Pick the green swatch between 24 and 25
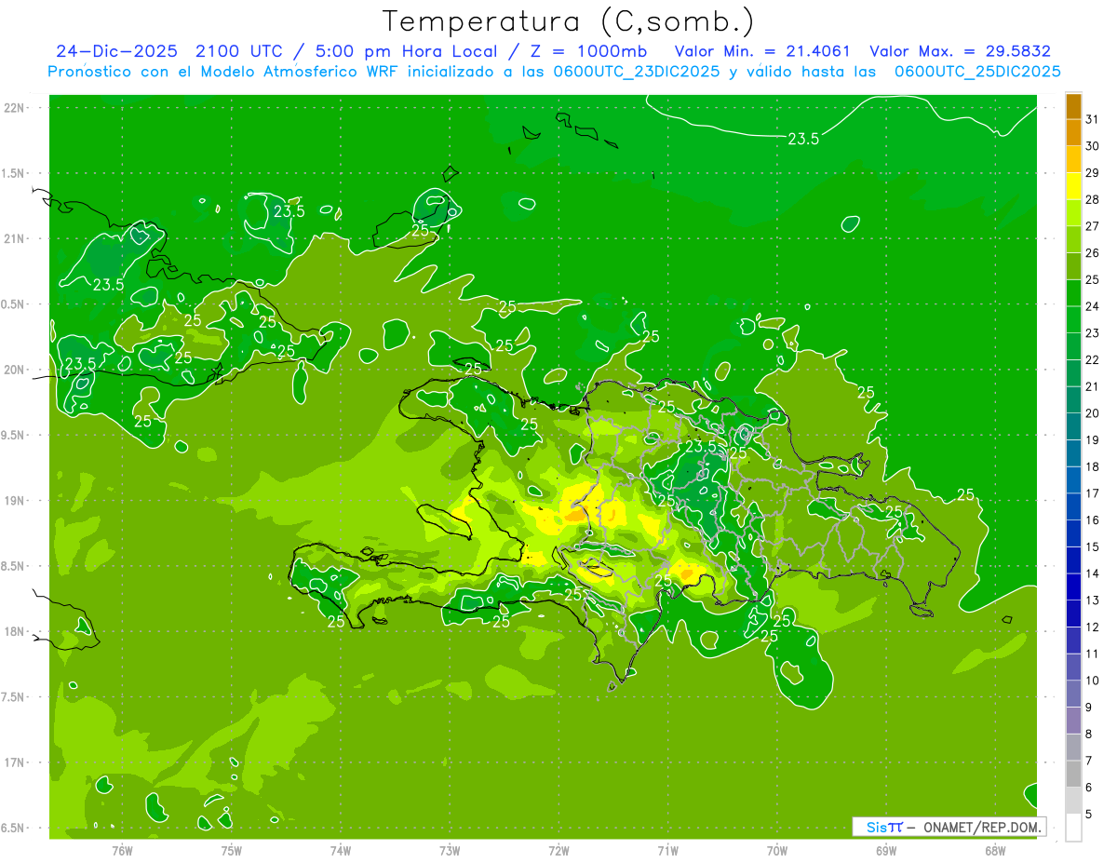 pyautogui.click(x=1073, y=293)
